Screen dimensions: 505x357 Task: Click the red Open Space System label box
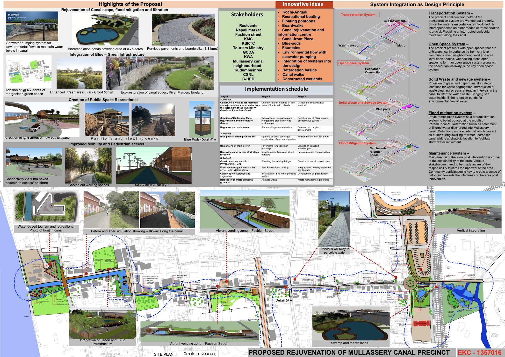[x=354, y=63]
